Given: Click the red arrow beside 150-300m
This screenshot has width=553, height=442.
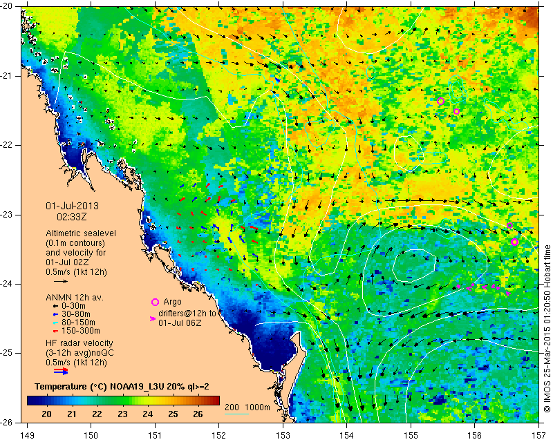Looking at the screenshot, I should (x=55, y=331).
